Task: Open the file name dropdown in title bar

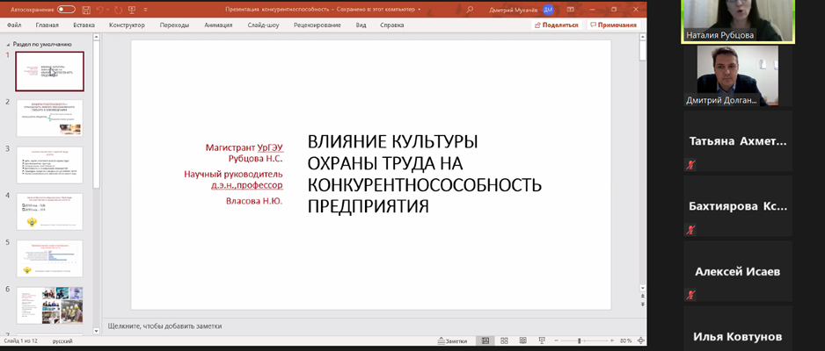Action: tap(420, 10)
